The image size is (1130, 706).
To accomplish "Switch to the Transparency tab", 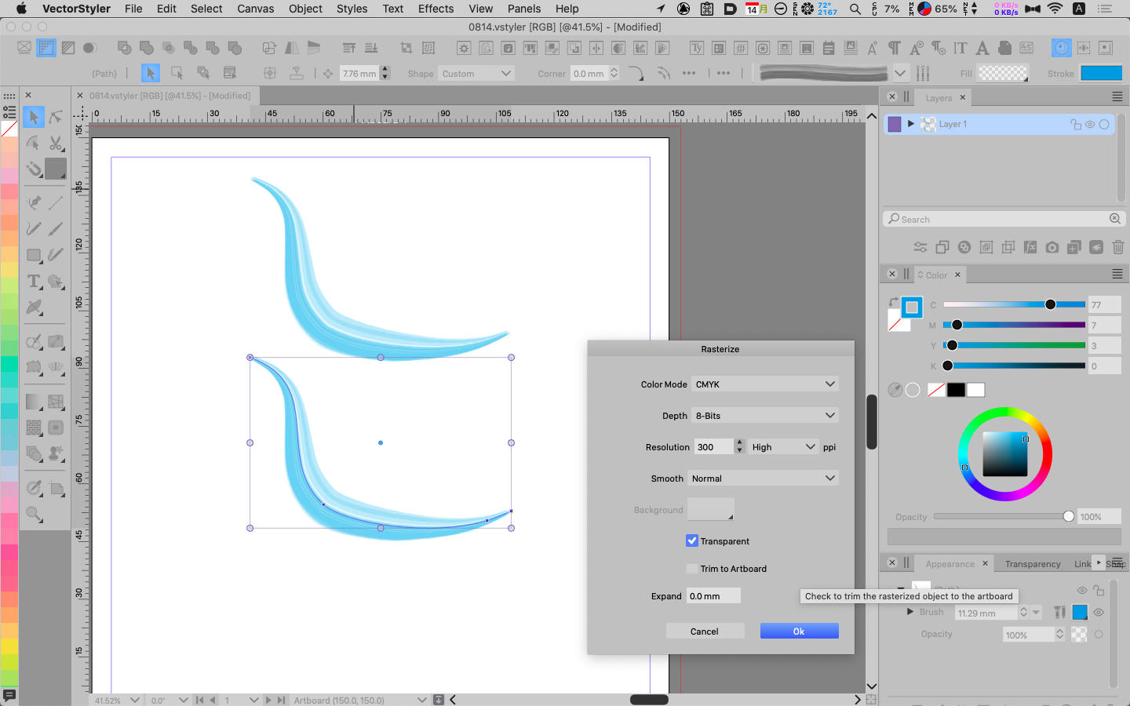I will 1033,564.
